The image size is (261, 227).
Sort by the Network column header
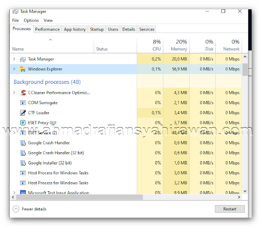tap(229, 46)
